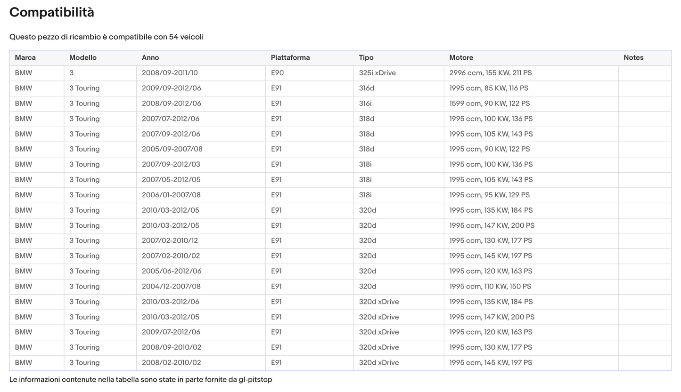The width and height of the screenshot is (681, 392).
Task: Click the Tipo column header
Action: pos(399,58)
